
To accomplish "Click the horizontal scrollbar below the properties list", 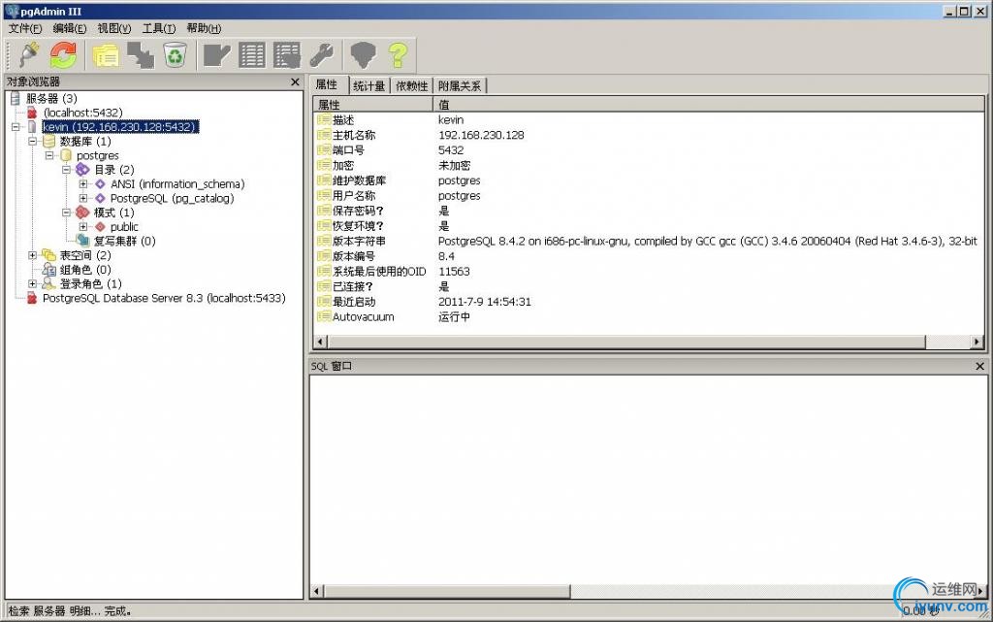I will pyautogui.click(x=640, y=342).
